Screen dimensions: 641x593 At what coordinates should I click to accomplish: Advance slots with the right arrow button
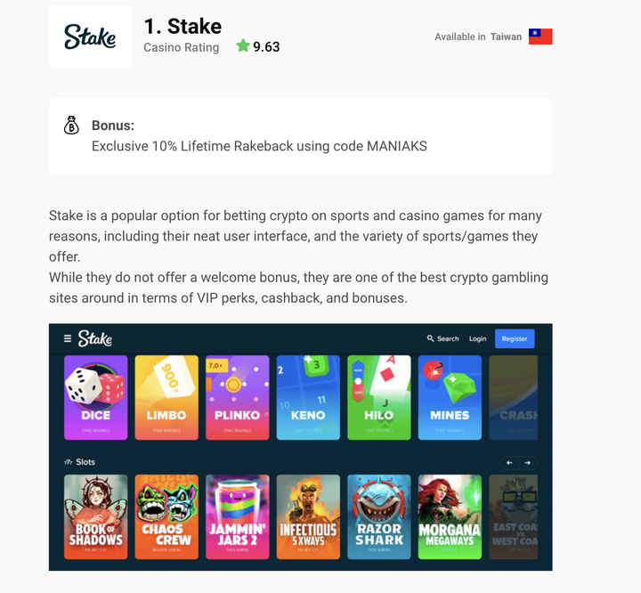coord(528,462)
